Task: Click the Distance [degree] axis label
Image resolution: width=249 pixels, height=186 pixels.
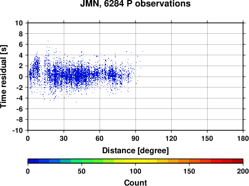Action: (135, 151)
